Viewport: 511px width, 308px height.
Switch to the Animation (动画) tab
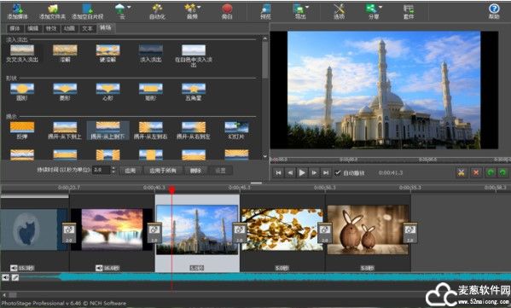[69, 28]
